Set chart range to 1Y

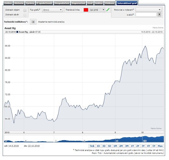point(132,146)
